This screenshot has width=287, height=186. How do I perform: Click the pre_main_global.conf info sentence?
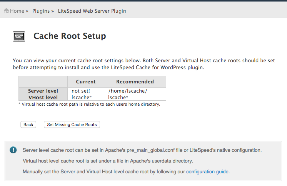coord(142,150)
